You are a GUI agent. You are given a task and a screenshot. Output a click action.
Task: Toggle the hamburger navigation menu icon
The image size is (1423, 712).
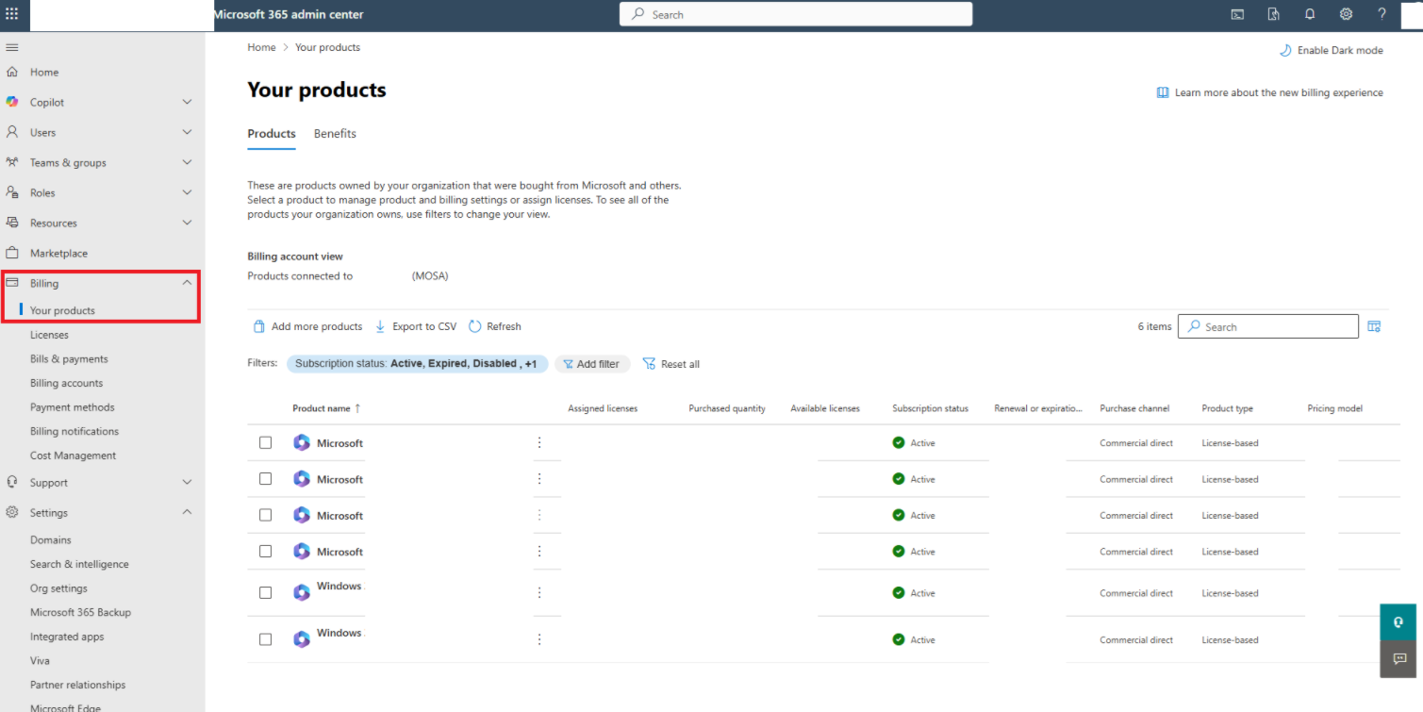point(12,47)
